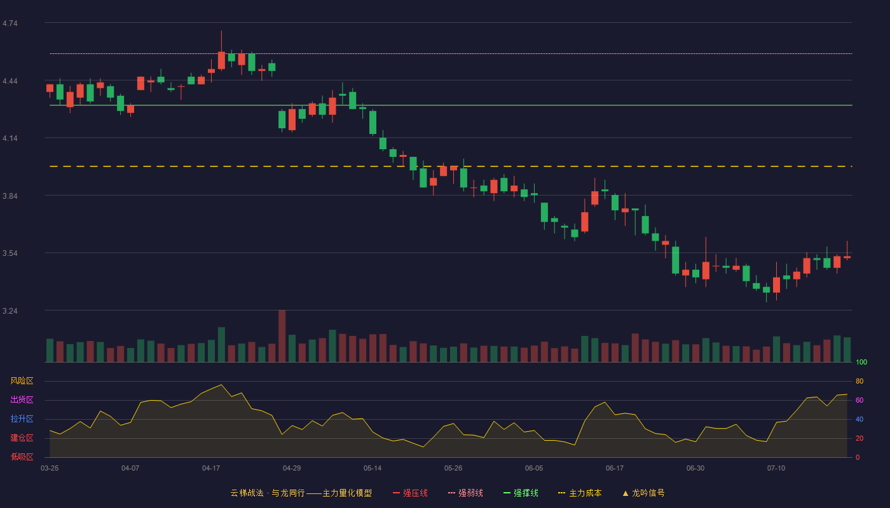Click the 04-17 date label
This screenshot has height=508, width=890.
pyautogui.click(x=211, y=468)
